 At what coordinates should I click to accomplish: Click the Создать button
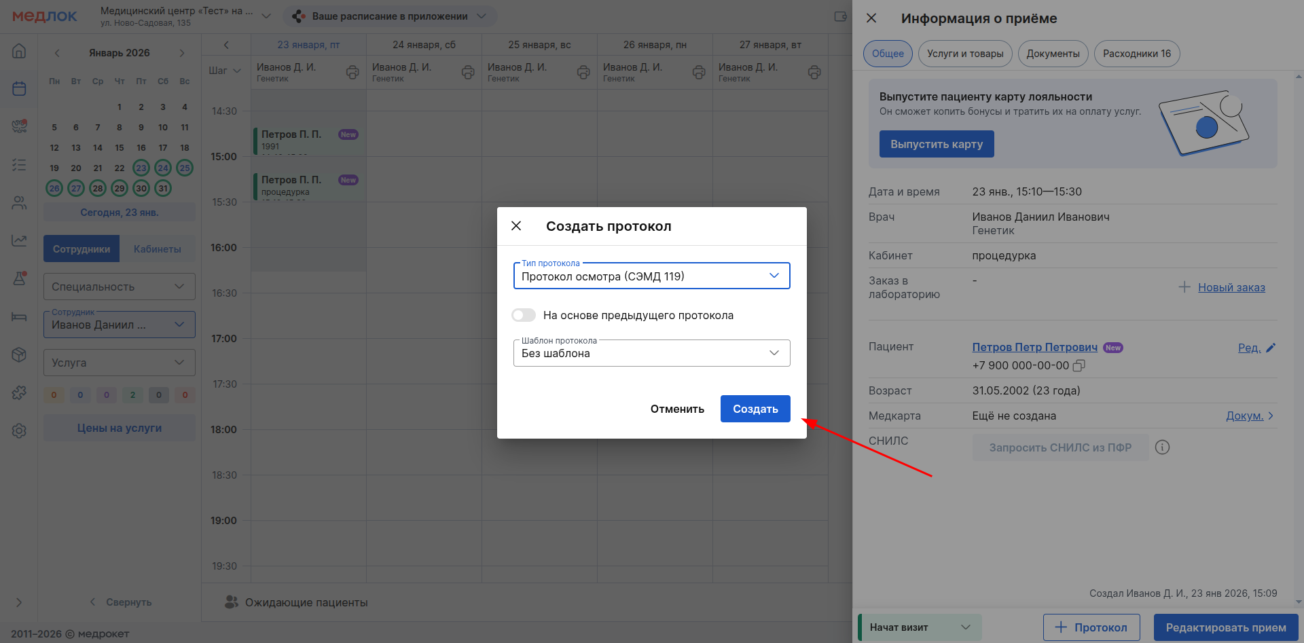[755, 409]
